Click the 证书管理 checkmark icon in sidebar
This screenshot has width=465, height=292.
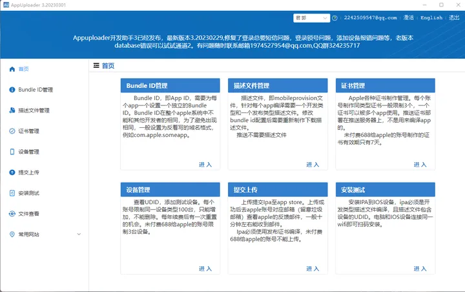12,131
